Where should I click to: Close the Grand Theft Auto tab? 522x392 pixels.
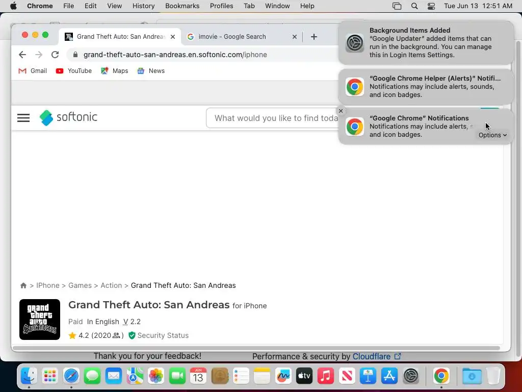[x=173, y=37]
